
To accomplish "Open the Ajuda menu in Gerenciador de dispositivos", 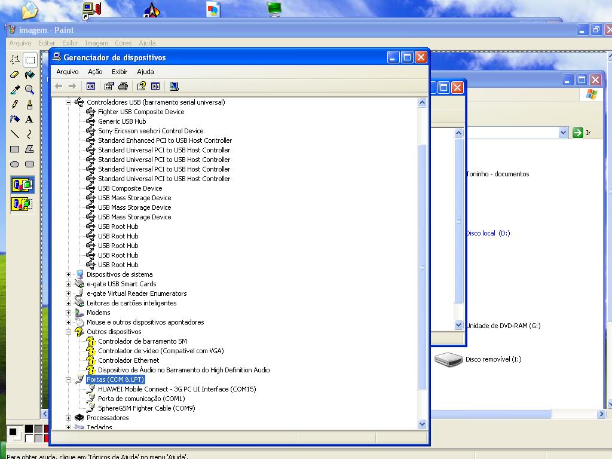I will [145, 72].
